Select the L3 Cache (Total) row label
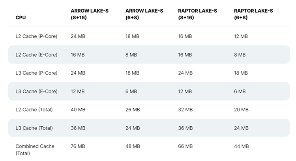296x161 pixels. click(34, 128)
